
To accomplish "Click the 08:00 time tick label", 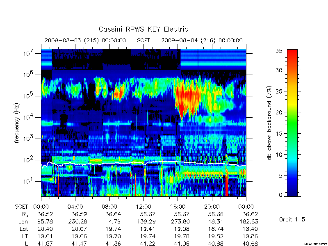I will [109, 207].
